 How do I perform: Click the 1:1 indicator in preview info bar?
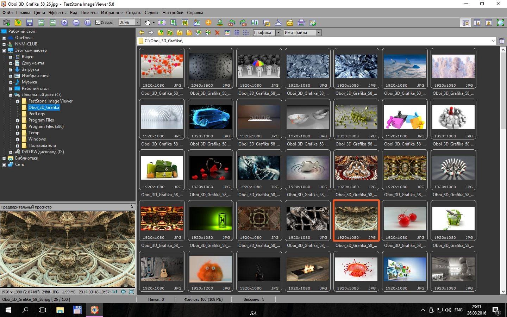[x=115, y=292]
